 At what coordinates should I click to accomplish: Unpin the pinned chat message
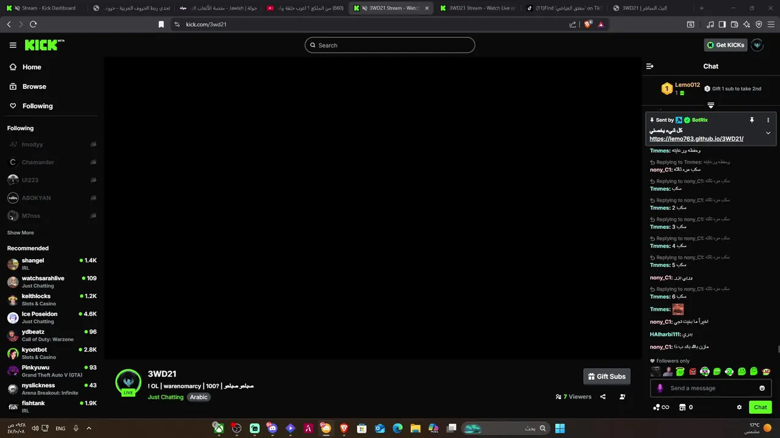click(752, 120)
